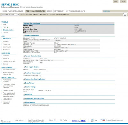Open Handbook pack link
This screenshot has height=125, width=128.
click(8, 90)
